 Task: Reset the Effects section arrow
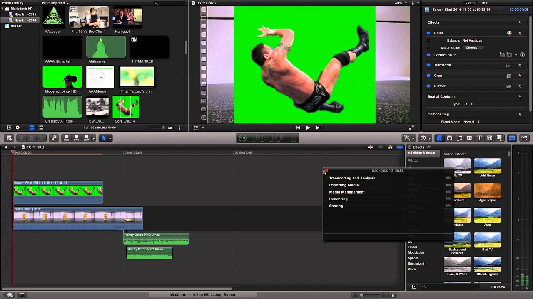click(x=520, y=22)
